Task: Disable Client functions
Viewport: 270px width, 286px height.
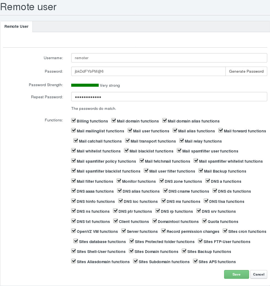Action: click(115, 221)
